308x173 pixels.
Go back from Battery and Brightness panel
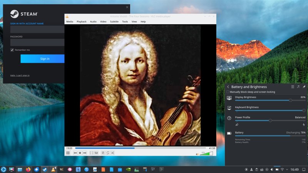tap(228, 87)
